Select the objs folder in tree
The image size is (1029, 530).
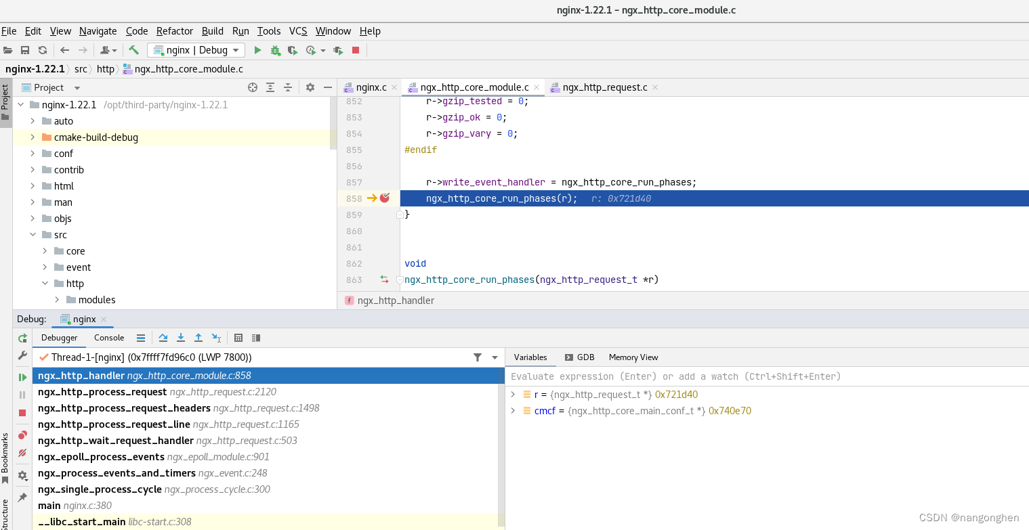pyautogui.click(x=62, y=219)
